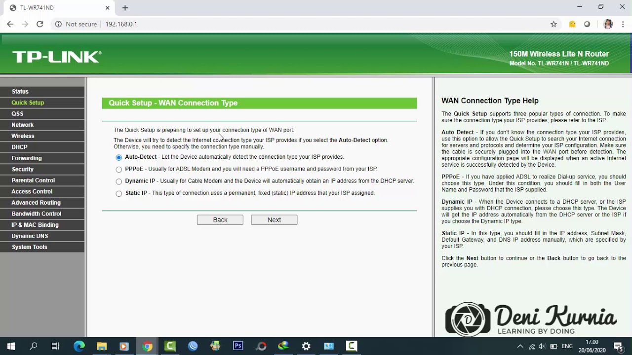Open the notification center icon
The height and width of the screenshot is (355, 632).
click(618, 346)
